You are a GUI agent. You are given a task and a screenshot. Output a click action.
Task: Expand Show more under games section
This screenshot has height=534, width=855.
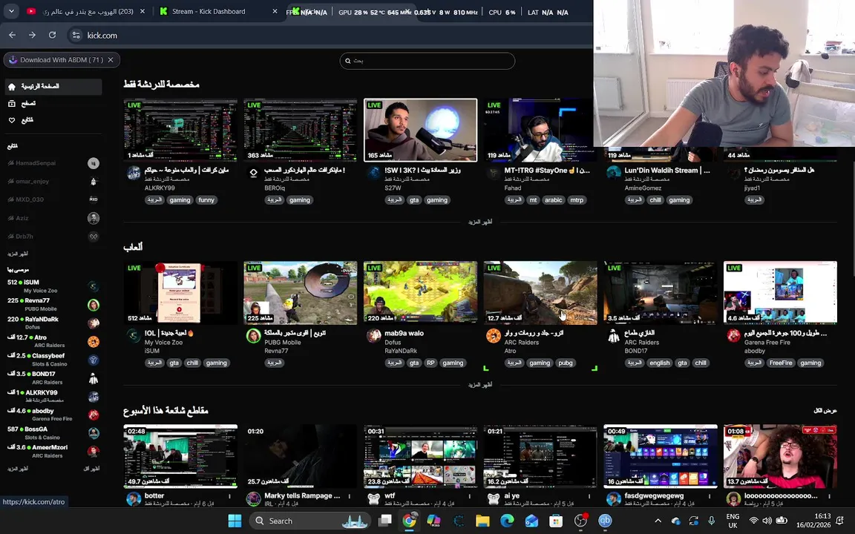point(480,385)
